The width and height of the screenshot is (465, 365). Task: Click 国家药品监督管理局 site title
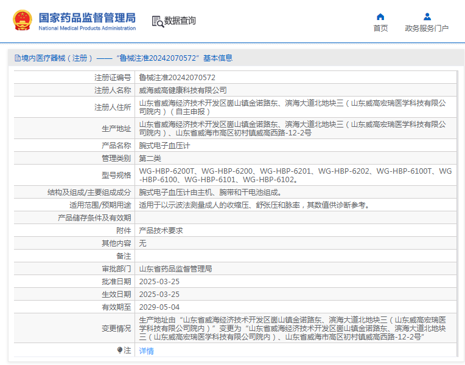(87, 18)
